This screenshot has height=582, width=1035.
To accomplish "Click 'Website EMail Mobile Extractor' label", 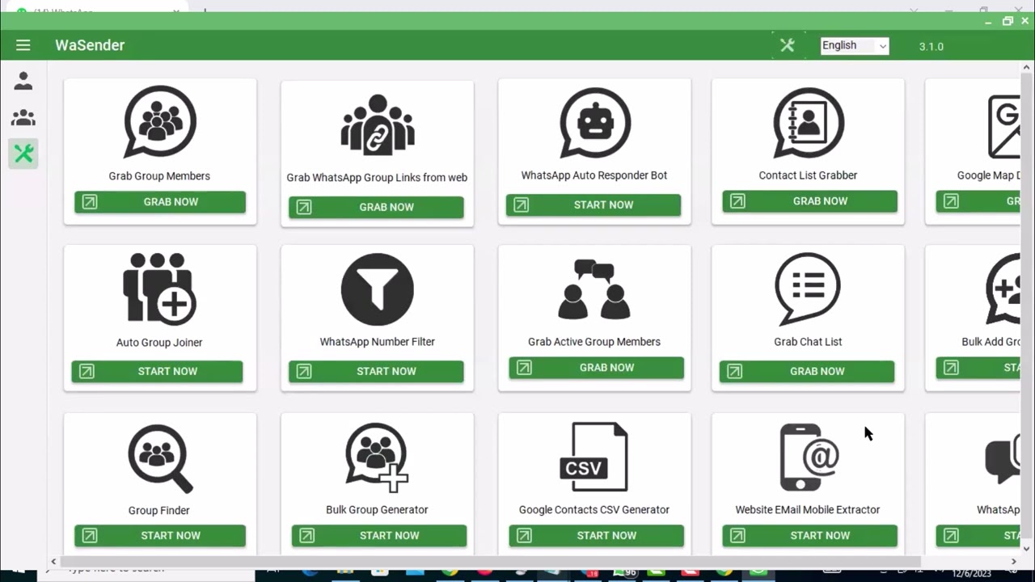I will point(808,510).
